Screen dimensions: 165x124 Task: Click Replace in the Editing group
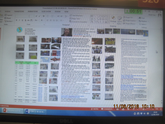(144, 21)
